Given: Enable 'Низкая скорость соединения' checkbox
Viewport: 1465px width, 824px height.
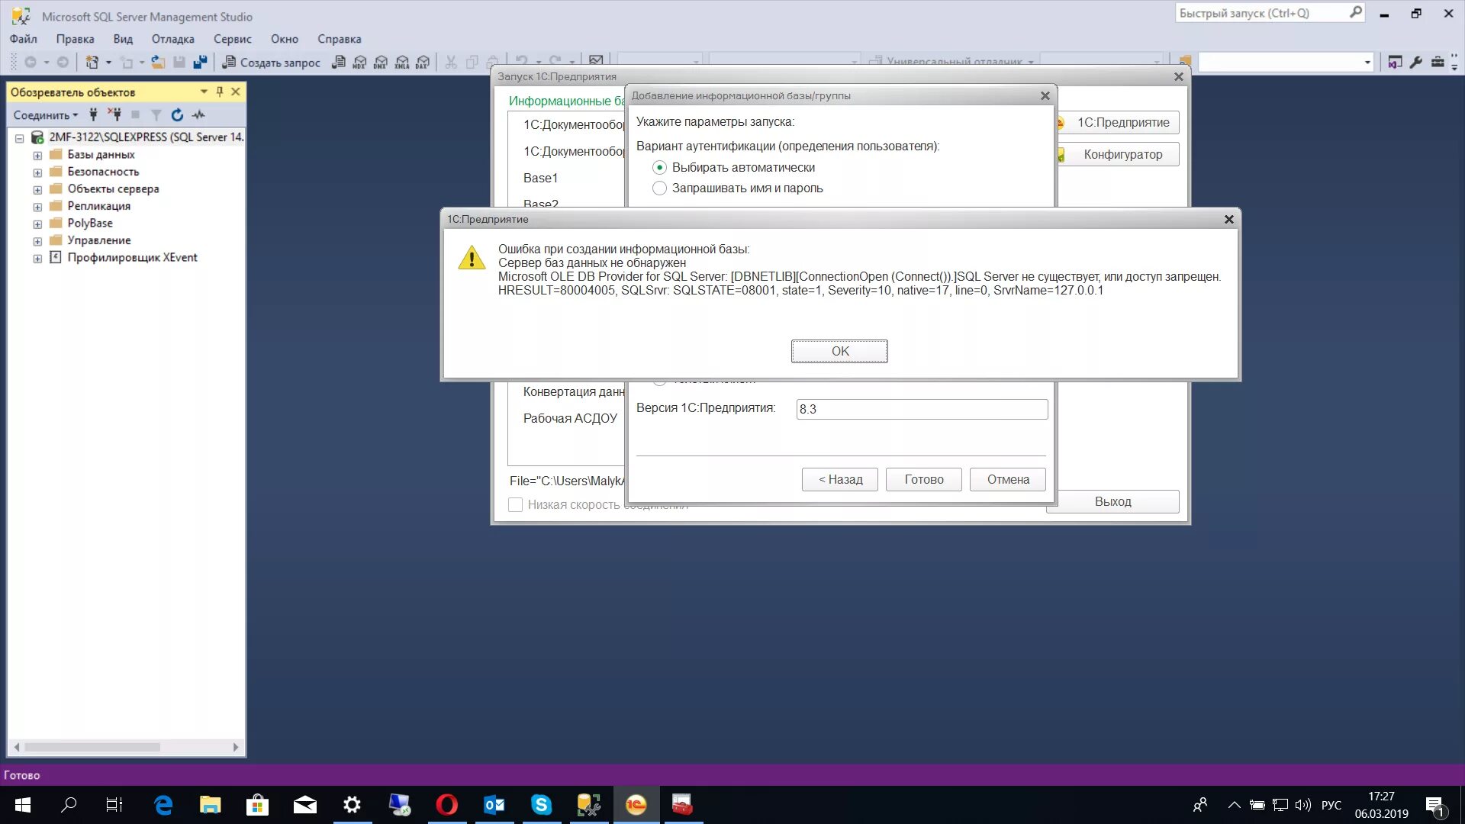Looking at the screenshot, I should point(516,505).
